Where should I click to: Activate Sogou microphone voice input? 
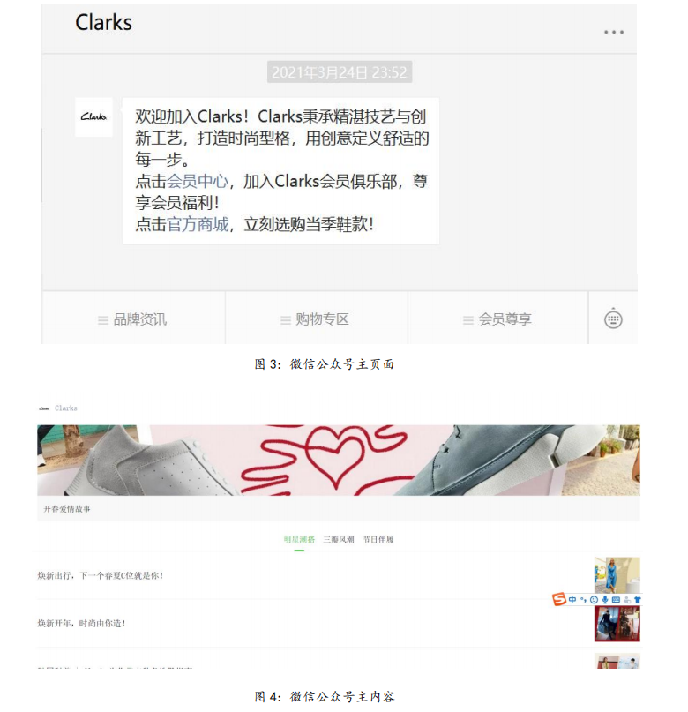[605, 599]
